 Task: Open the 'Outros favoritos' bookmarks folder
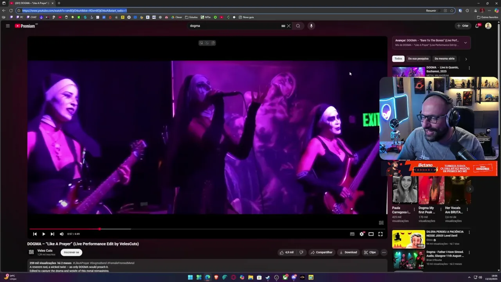(488, 17)
